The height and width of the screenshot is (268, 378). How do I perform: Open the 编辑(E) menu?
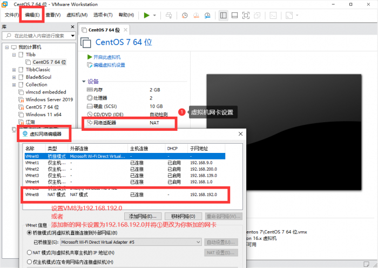pyautogui.click(x=32, y=15)
